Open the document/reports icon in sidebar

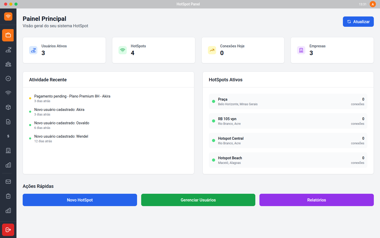(x=8, y=122)
